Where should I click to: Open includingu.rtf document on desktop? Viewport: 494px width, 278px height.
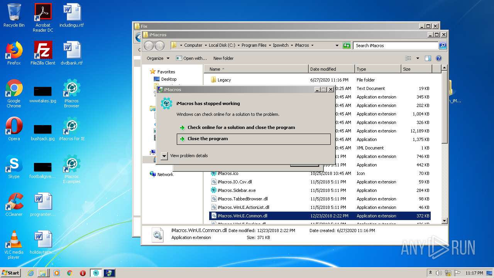click(72, 15)
